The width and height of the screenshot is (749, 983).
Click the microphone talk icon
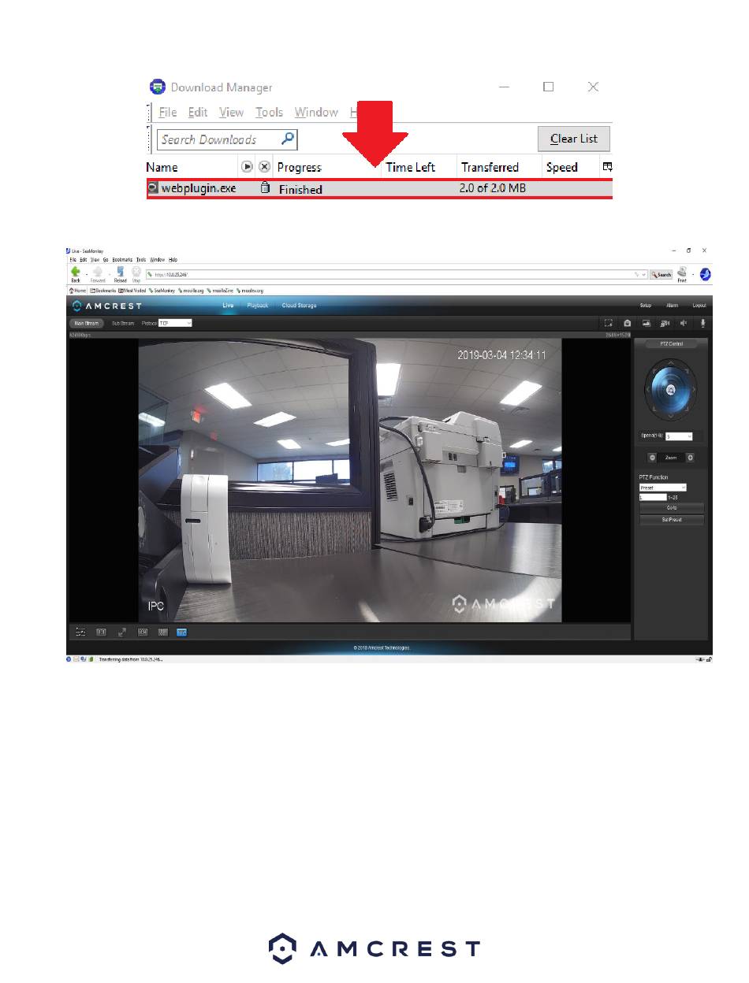(x=702, y=323)
